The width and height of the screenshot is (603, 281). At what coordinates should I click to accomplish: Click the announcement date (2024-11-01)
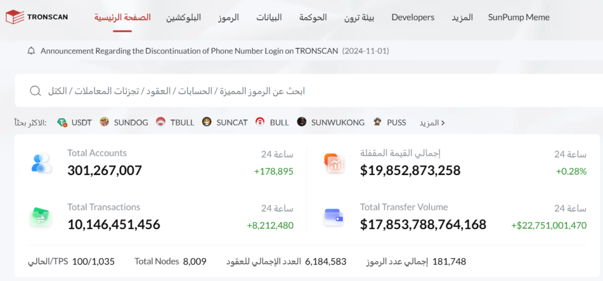[x=365, y=51]
